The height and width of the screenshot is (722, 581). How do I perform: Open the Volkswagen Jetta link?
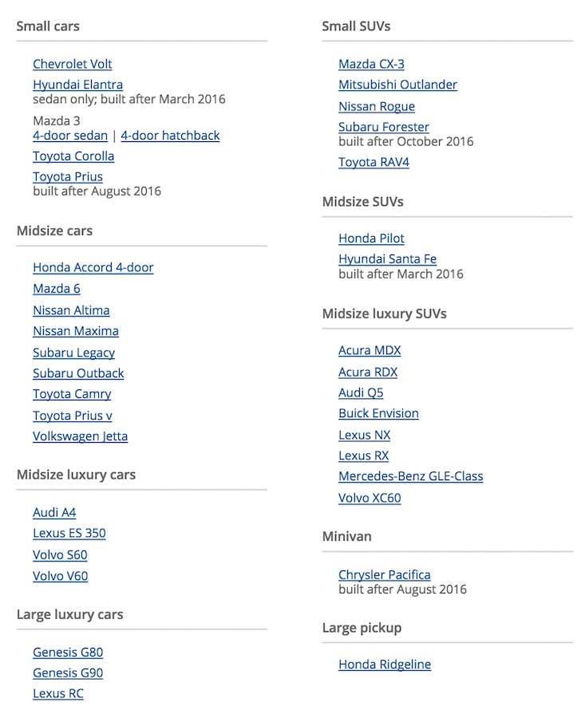tap(80, 436)
